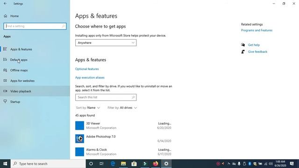This screenshot has height=168, width=299.
Task: Open Video playback settings
Action: (x=35, y=91)
